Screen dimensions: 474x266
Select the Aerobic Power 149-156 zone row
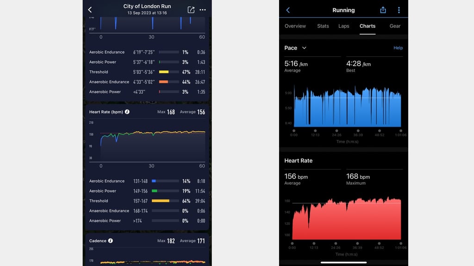pyautogui.click(x=147, y=191)
